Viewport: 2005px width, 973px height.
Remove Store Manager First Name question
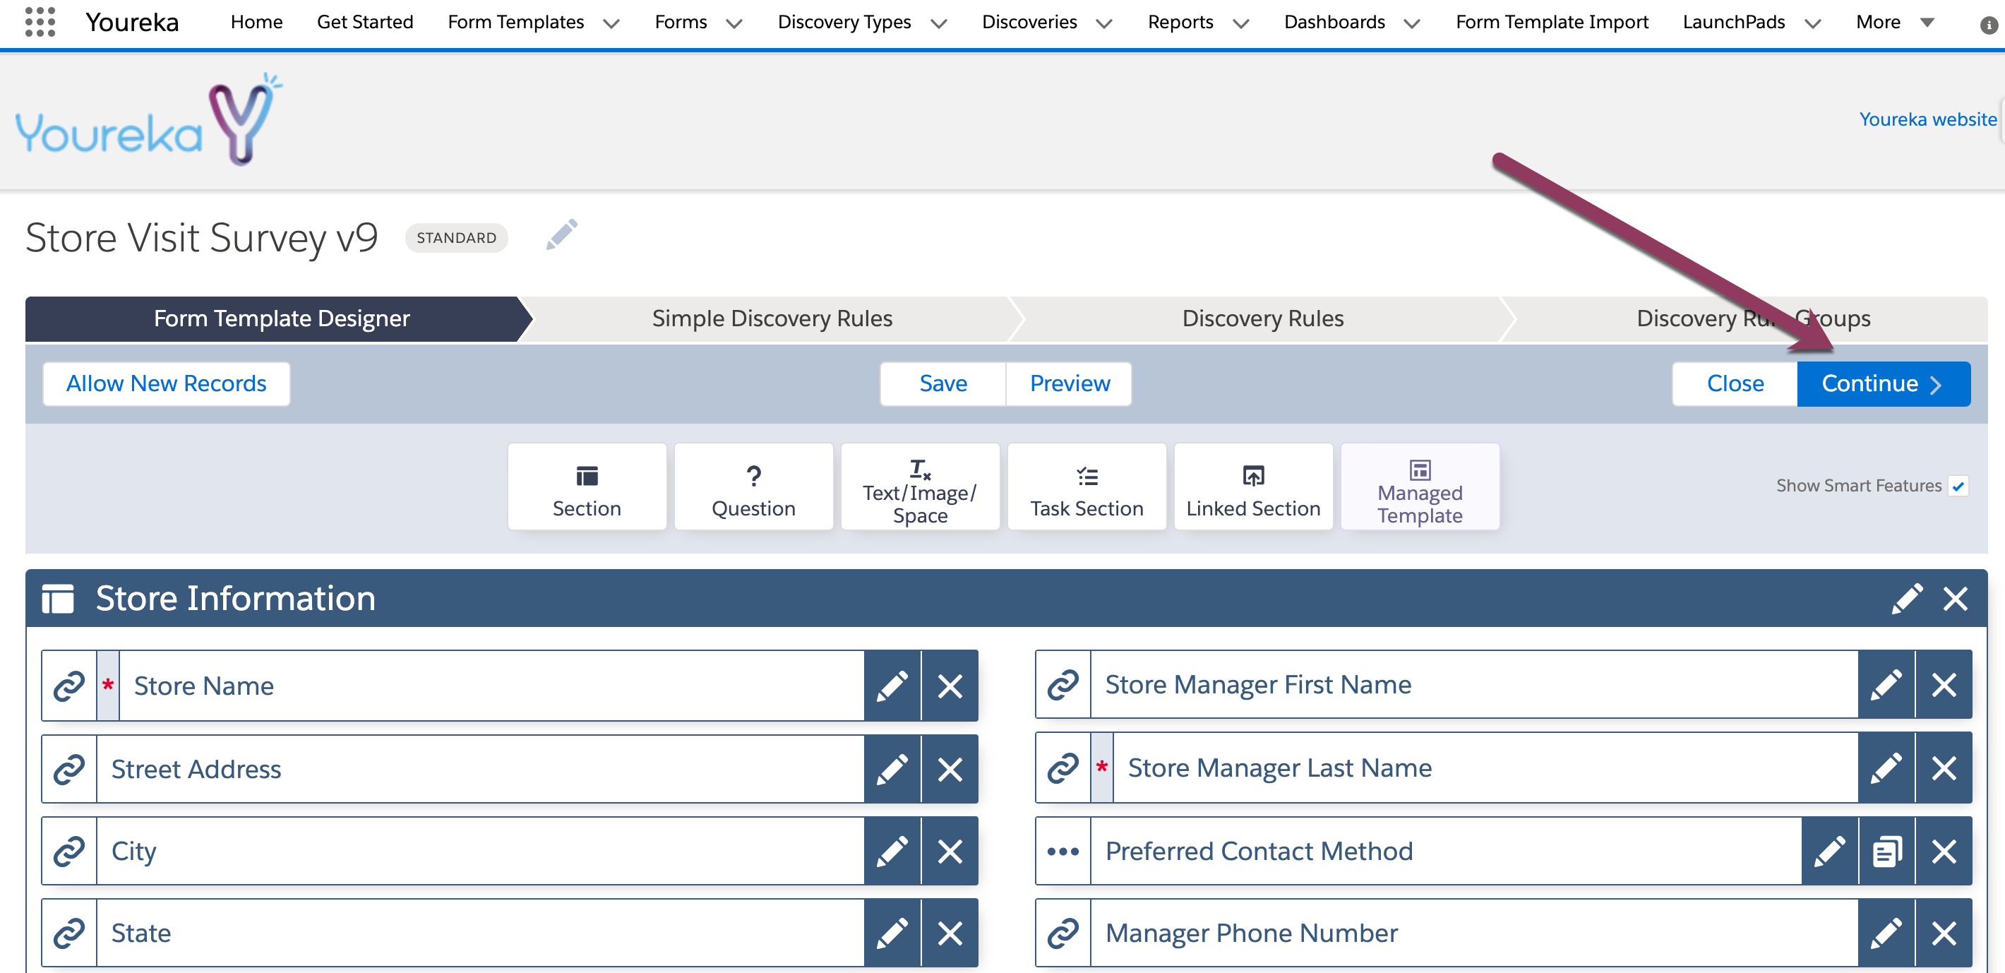1944,684
